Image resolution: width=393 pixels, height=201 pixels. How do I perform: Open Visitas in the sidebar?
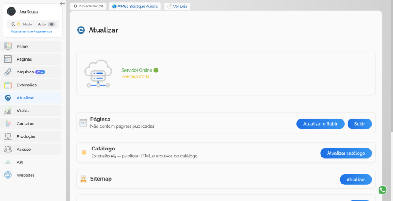31,111
